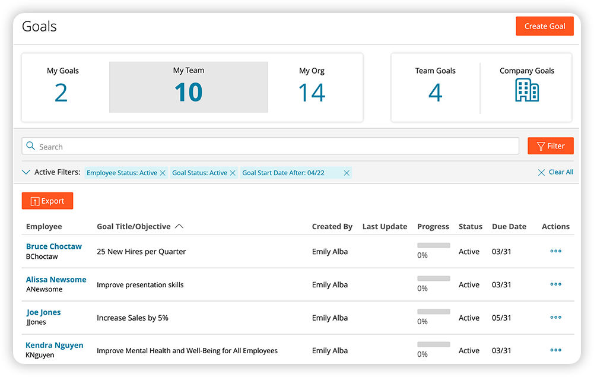
Task: Select the My Team tab
Action: (x=188, y=87)
